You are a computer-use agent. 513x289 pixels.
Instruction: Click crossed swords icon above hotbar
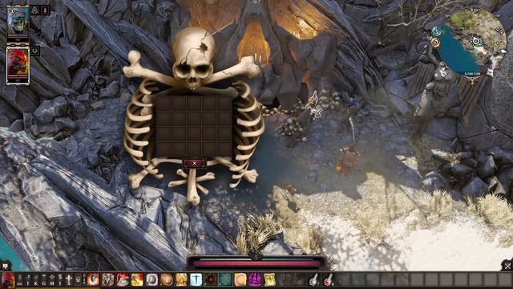(x=507, y=266)
